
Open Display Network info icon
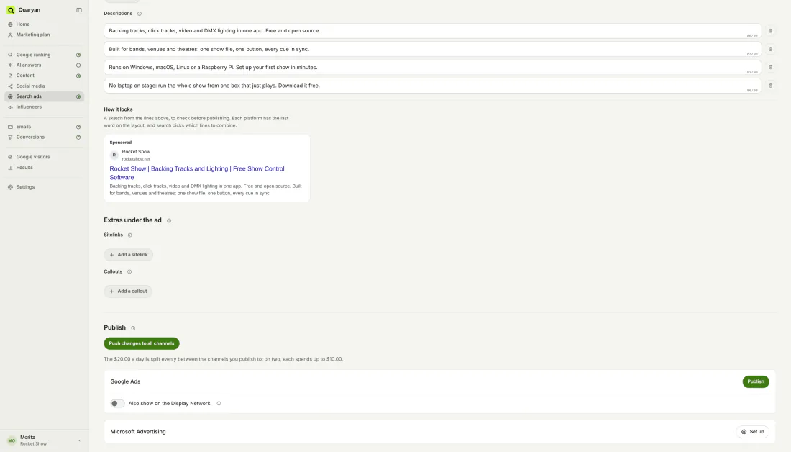(219, 404)
